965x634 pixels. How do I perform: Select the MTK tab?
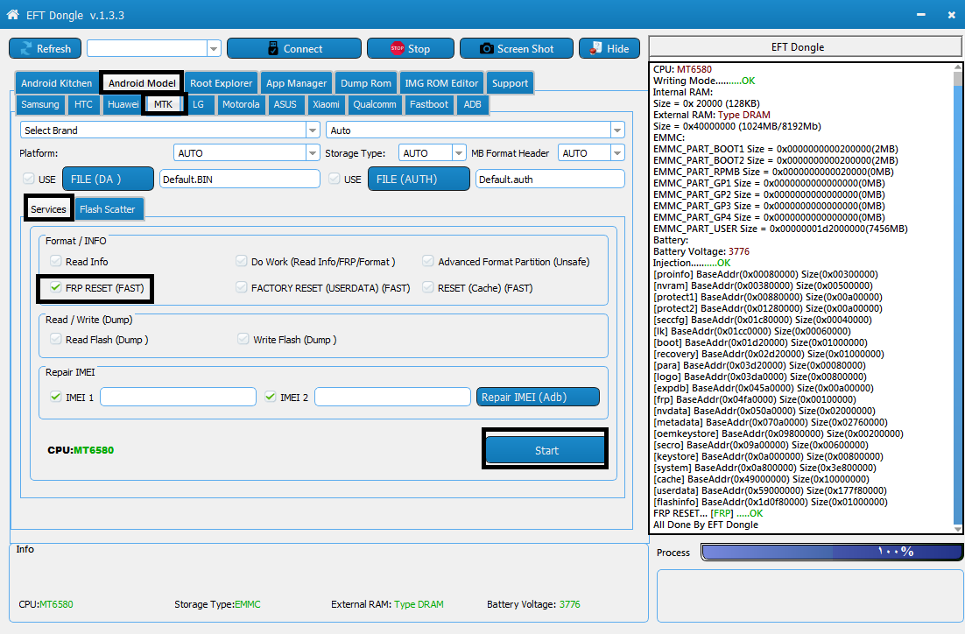coord(163,104)
